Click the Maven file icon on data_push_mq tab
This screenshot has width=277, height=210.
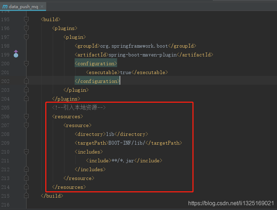[x=5, y=7]
